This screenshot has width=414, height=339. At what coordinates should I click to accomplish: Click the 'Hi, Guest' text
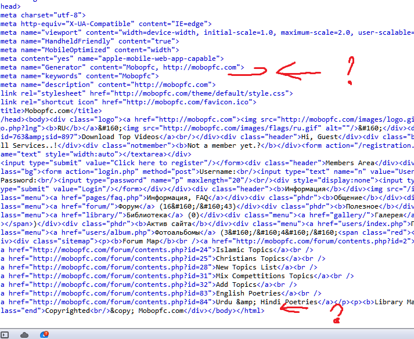click(x=319, y=137)
